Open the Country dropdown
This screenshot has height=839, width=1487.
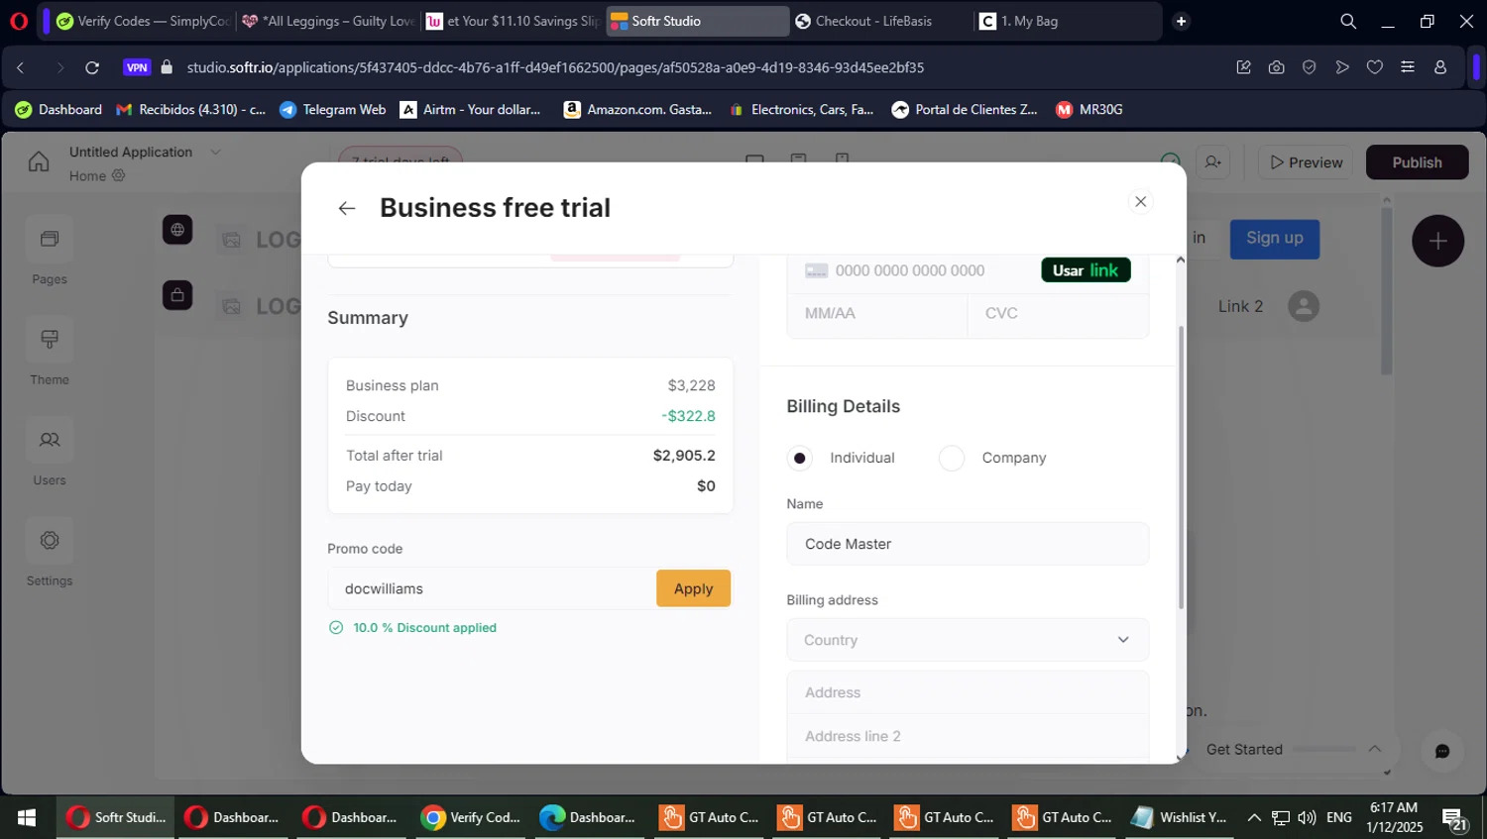tap(968, 640)
